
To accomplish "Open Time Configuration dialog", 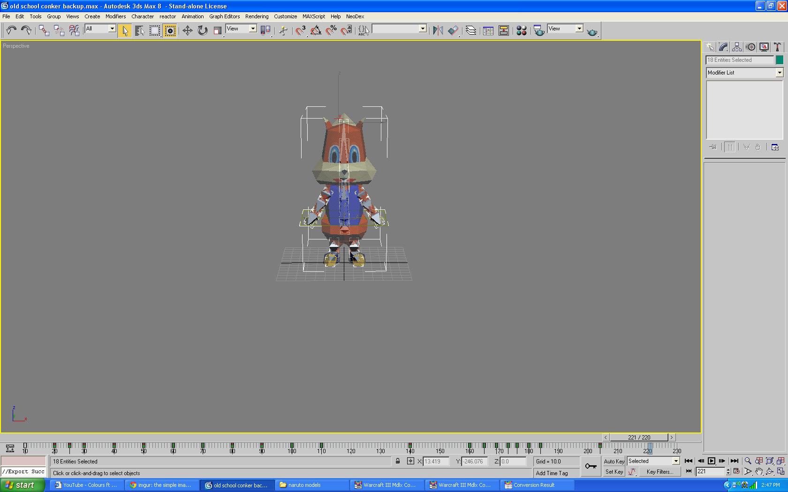I will coord(736,471).
